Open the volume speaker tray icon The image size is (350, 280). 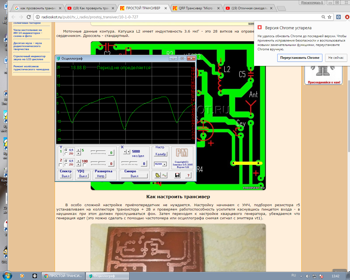308,276
